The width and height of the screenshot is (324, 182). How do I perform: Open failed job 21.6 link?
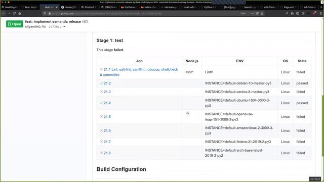tap(107, 130)
